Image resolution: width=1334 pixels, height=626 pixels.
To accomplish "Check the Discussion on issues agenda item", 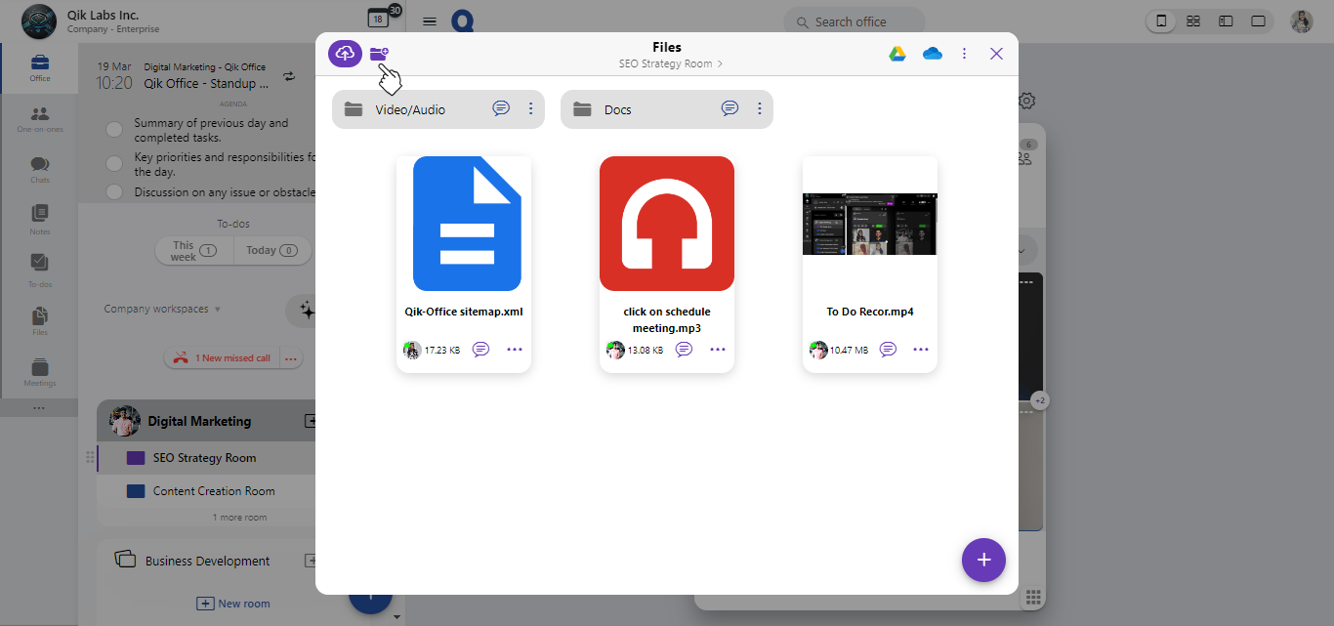I will 113,191.
